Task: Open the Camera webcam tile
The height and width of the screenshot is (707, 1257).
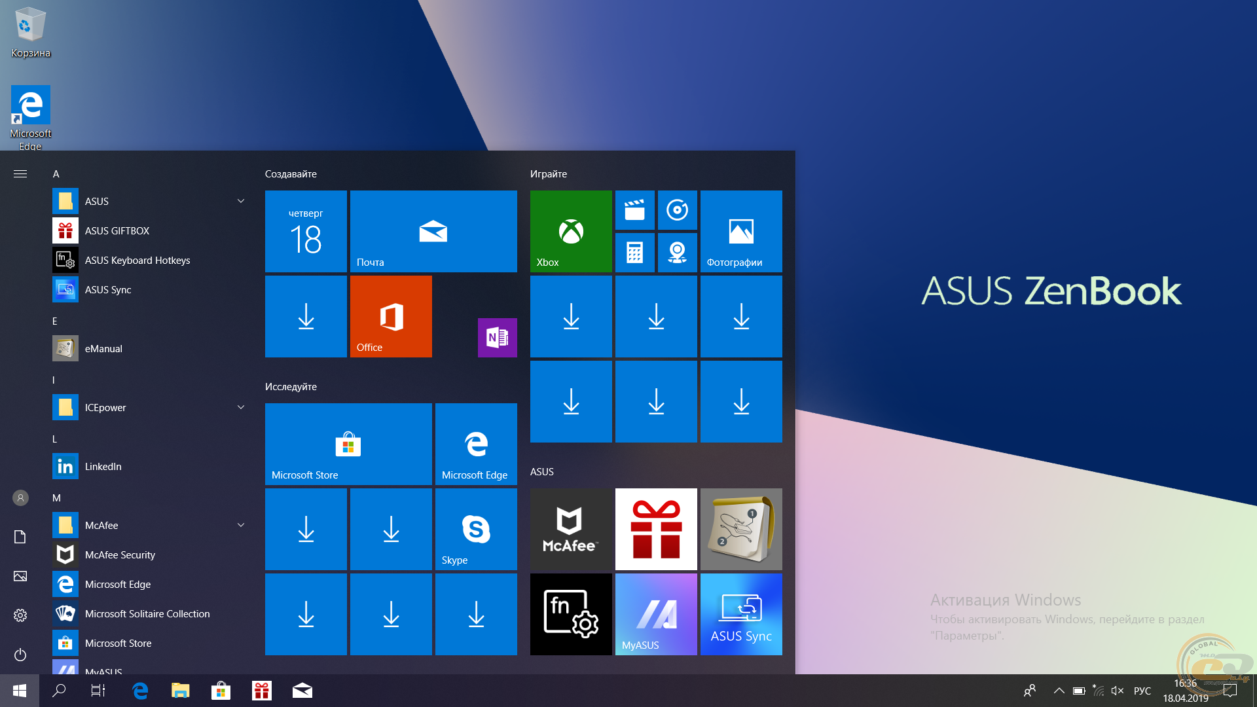Action: pyautogui.click(x=677, y=253)
